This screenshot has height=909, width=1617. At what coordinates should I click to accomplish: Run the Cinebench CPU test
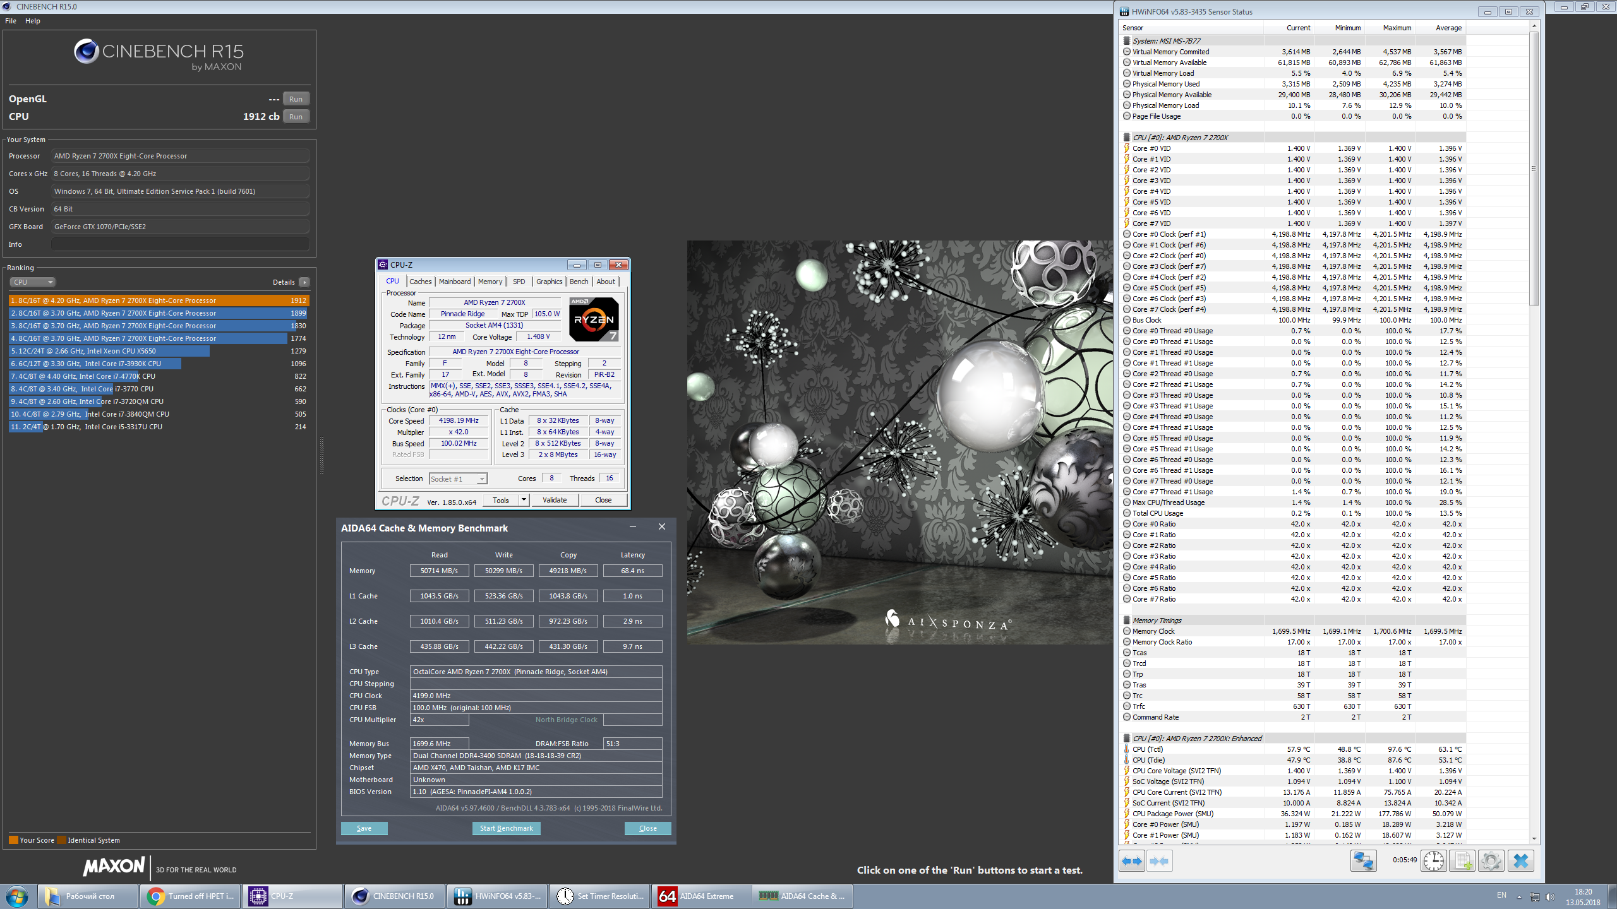[296, 117]
